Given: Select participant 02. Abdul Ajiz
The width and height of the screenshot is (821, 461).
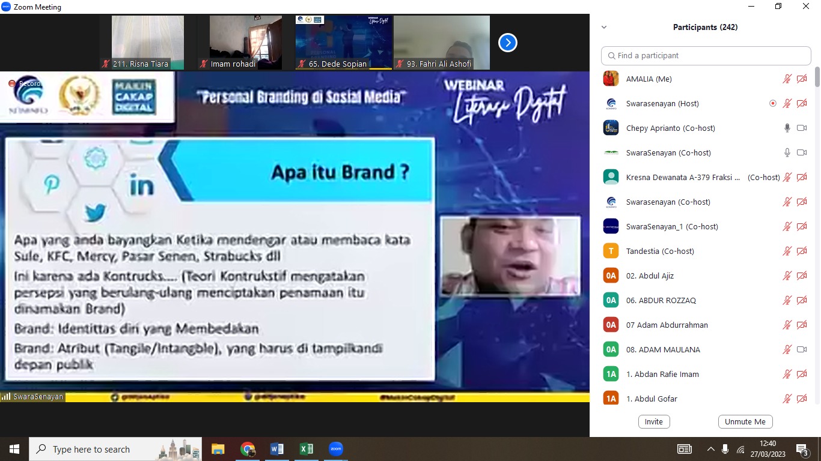Looking at the screenshot, I should click(650, 276).
